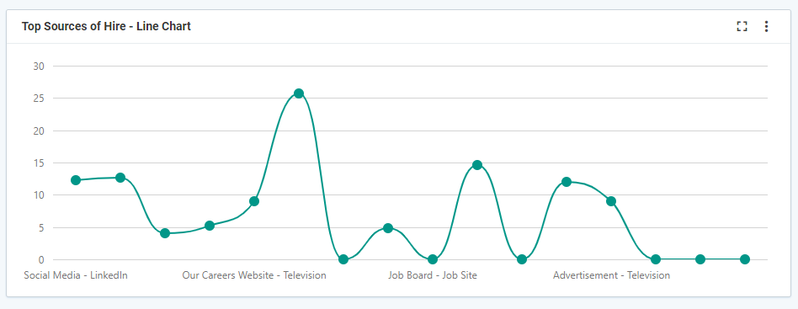Click the y-axis value 30
Screen dimensions: 798x309
(39, 67)
